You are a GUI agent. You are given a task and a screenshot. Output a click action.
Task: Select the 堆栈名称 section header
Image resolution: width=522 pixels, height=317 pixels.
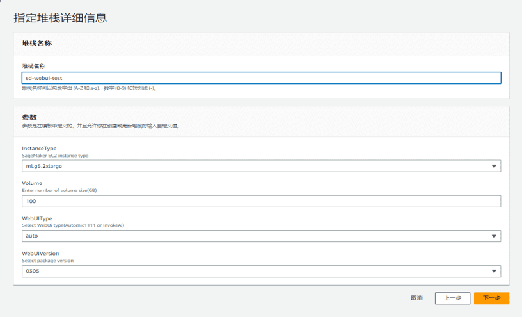point(37,44)
